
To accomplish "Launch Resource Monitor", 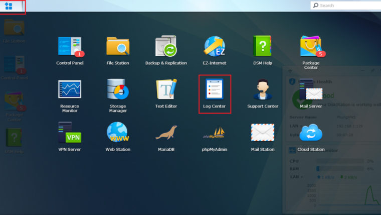I will tap(70, 96).
